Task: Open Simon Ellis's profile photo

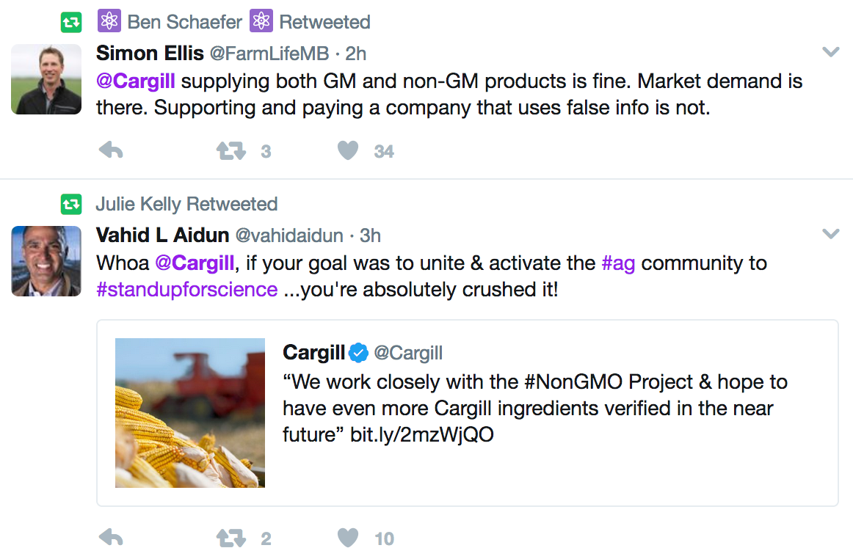Action: click(46, 79)
